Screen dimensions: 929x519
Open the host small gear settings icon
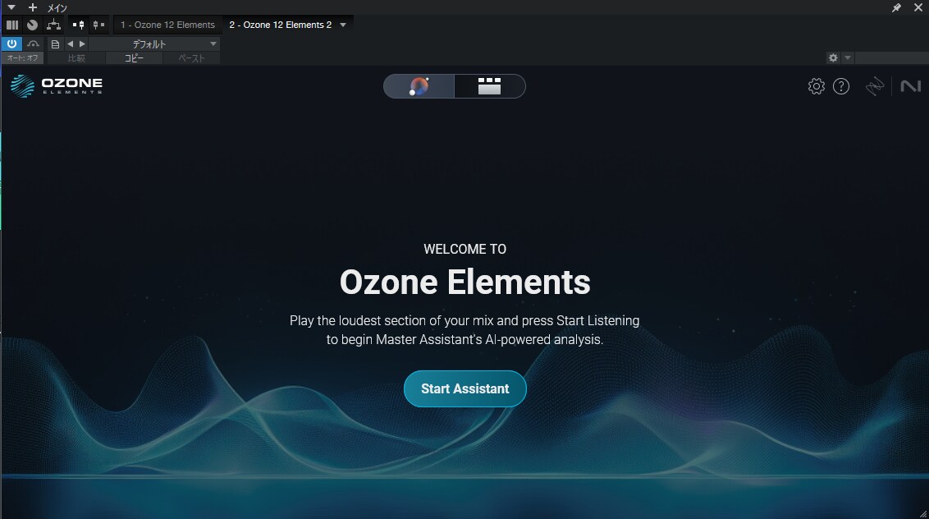pyautogui.click(x=833, y=57)
